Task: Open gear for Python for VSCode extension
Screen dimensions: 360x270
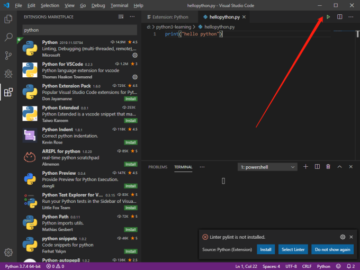Action: click(135, 77)
